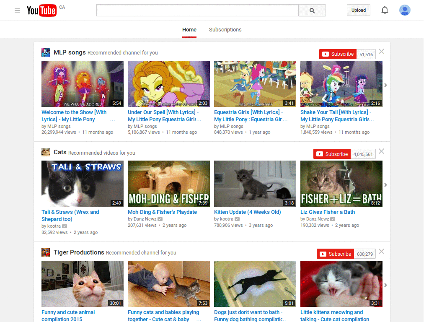Viewport: 429px width, 322px height.
Task: Switch to the Home tab
Action: [189, 30]
